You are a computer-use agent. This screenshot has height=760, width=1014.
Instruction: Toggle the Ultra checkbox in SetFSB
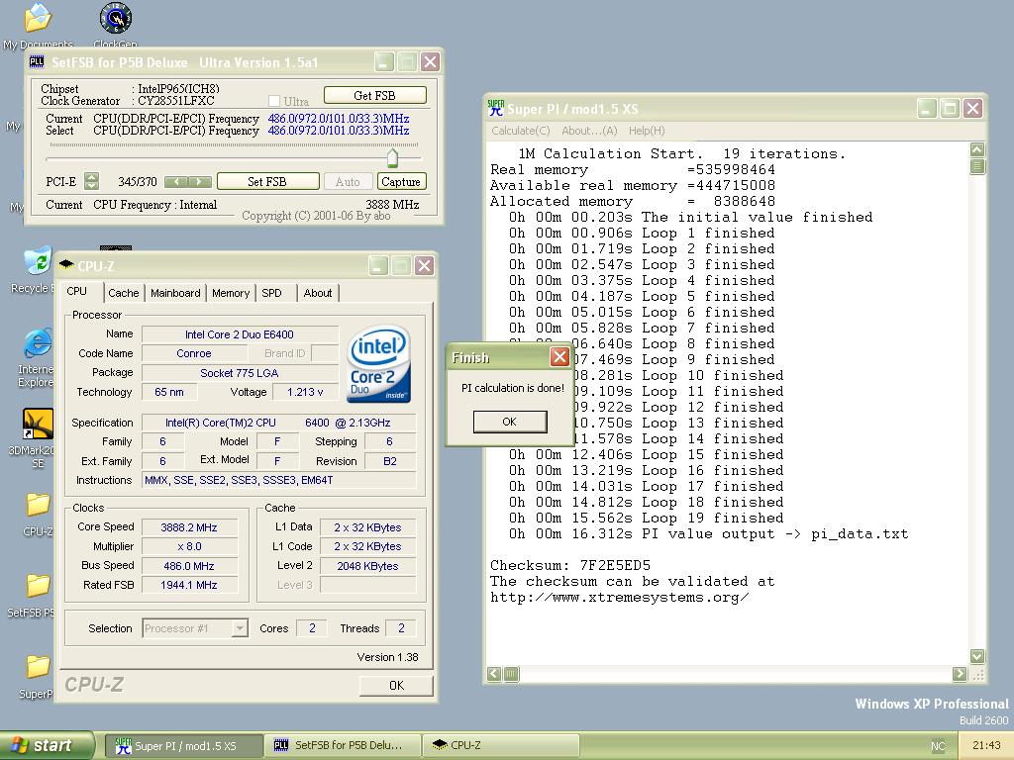click(x=274, y=101)
